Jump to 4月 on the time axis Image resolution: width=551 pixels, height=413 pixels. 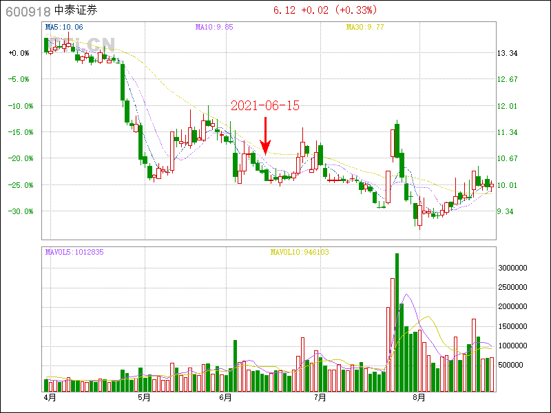(x=50, y=398)
